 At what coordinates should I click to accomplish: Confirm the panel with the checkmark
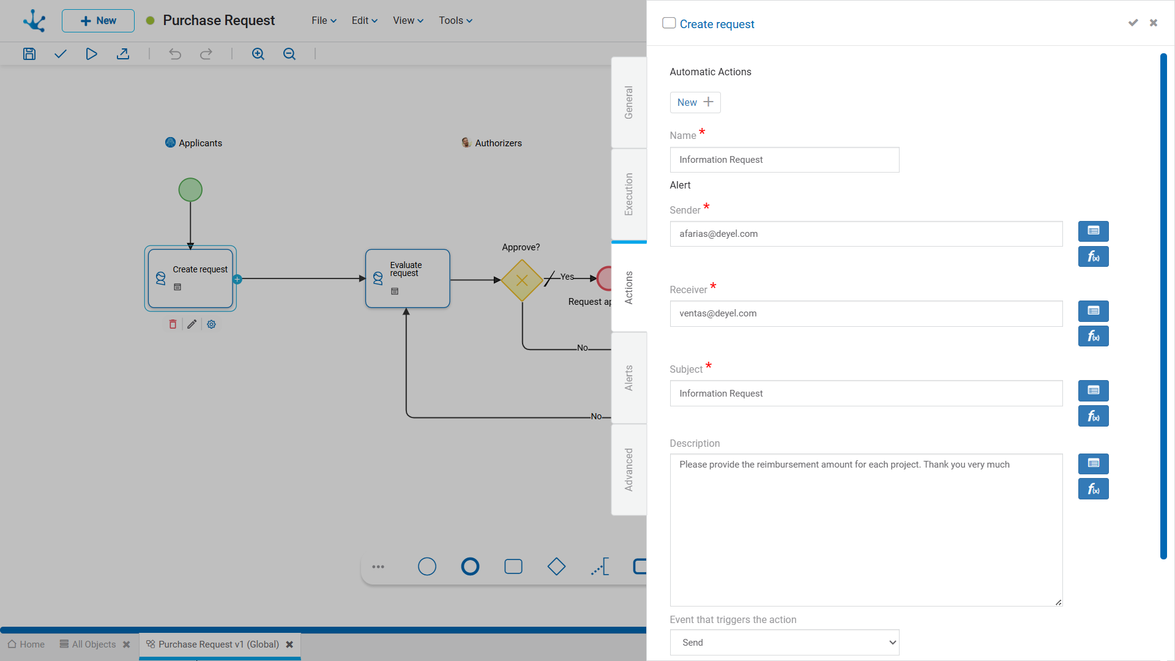point(1133,23)
